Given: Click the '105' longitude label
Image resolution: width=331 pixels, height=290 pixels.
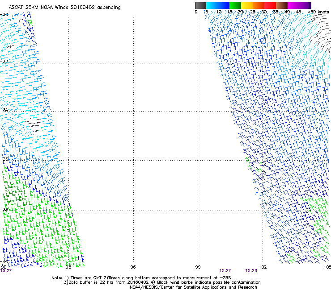Looking at the screenshot, I should point(327,267).
